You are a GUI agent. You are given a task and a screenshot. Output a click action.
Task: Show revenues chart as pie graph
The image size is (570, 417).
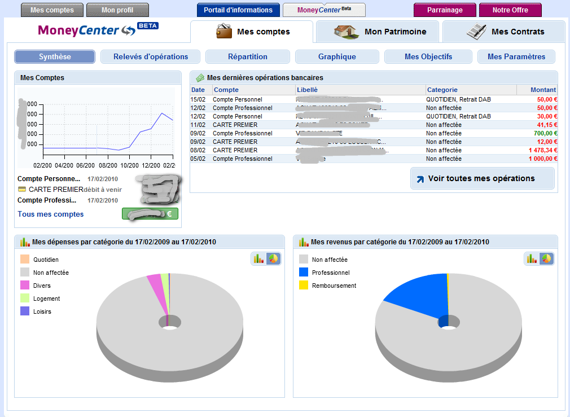tap(546, 258)
